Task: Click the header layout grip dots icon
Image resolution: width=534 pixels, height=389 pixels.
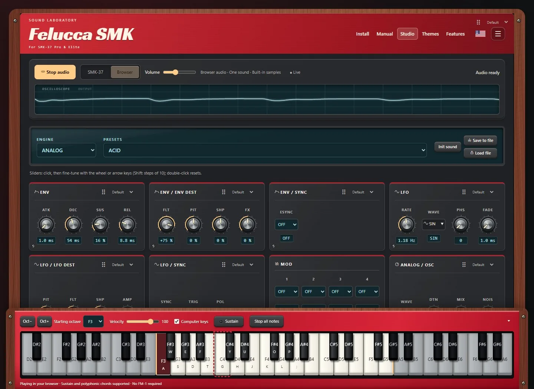Action: [x=478, y=22]
